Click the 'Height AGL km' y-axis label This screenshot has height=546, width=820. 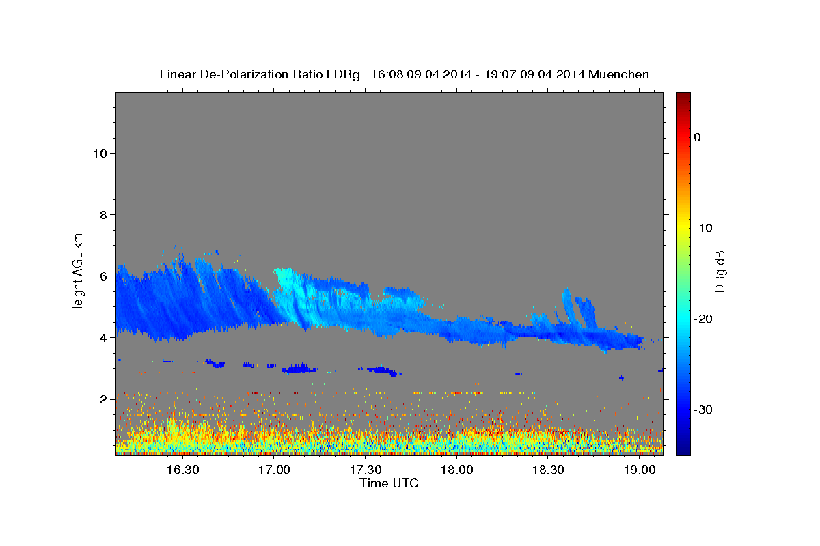click(x=78, y=272)
